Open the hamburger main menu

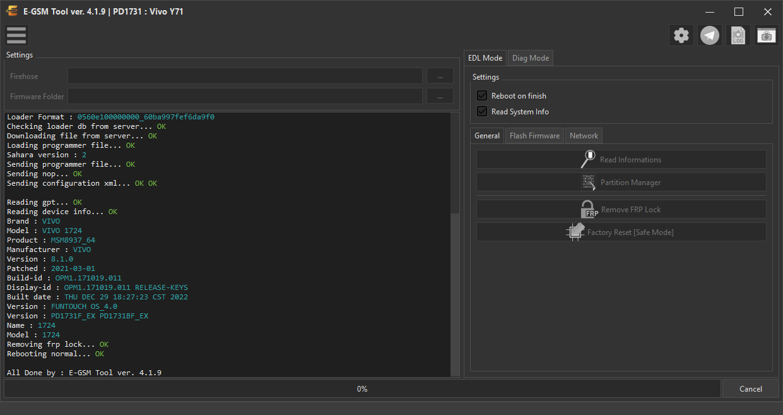[x=16, y=35]
